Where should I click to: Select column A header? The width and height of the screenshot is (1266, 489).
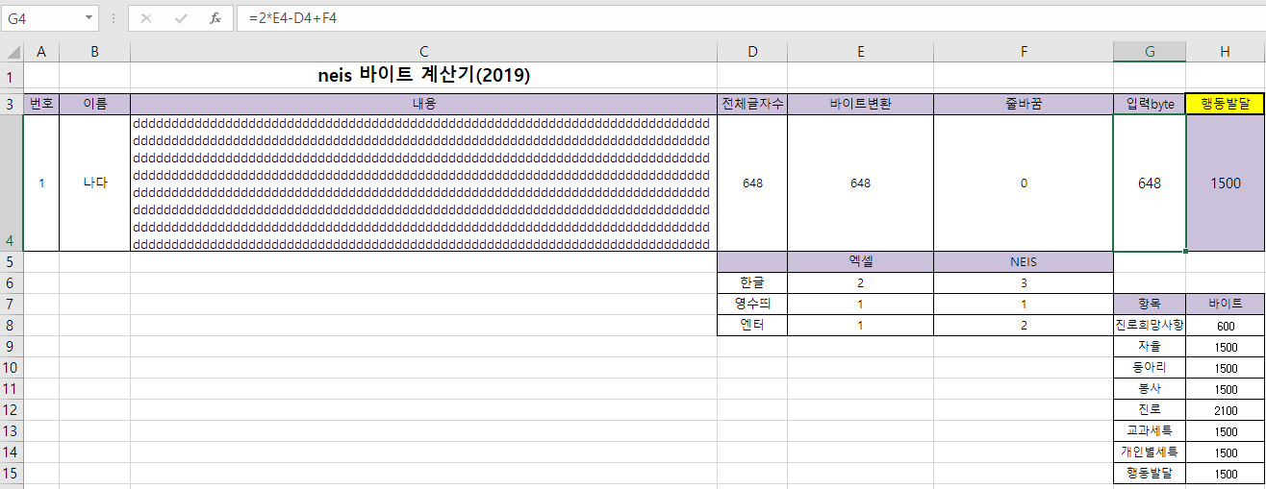tap(41, 52)
